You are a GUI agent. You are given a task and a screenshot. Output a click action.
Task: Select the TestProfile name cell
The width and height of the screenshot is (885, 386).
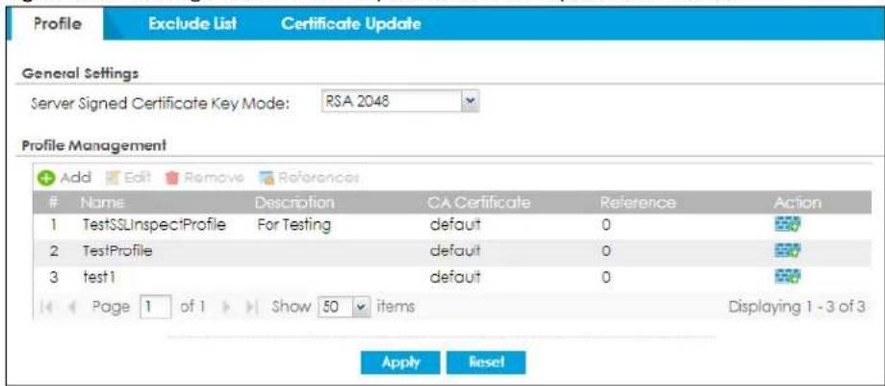[117, 250]
